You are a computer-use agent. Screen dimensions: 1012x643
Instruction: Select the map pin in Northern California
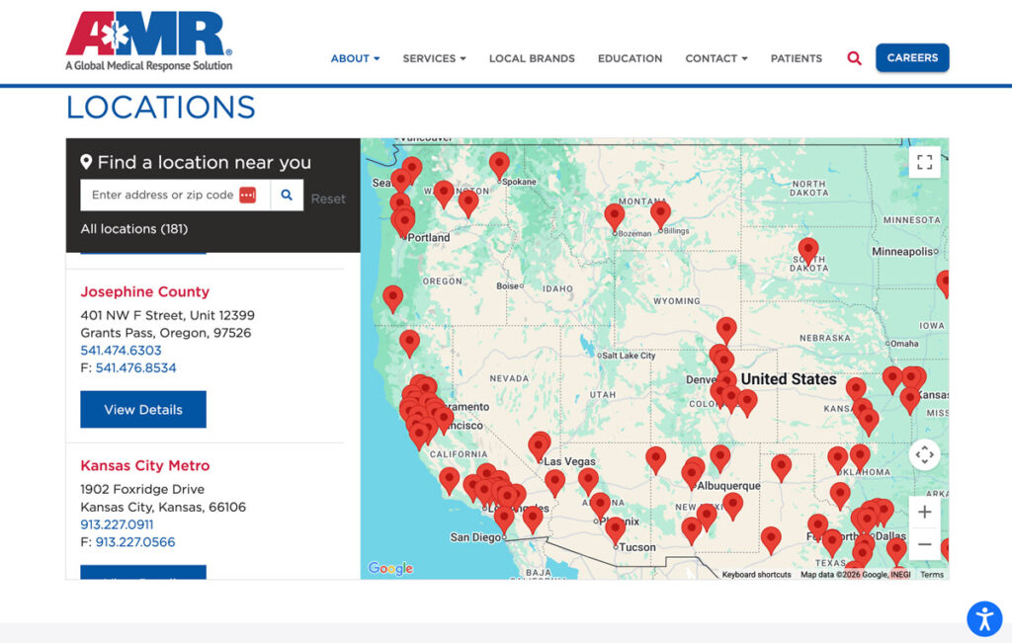tap(409, 344)
